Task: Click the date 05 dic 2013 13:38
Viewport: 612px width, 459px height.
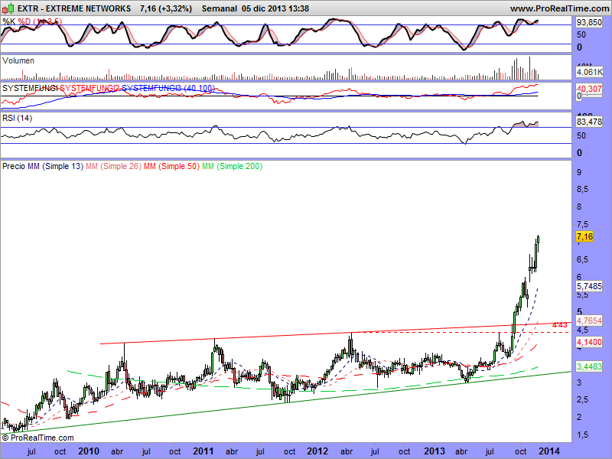Action: coord(275,8)
